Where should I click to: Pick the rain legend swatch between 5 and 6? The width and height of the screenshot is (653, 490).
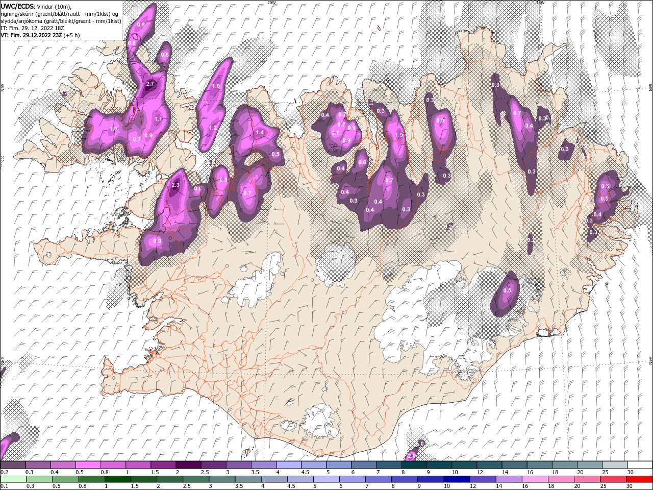click(326, 479)
